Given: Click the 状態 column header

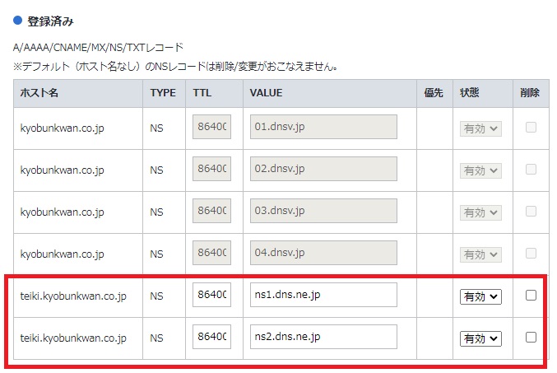Looking at the screenshot, I should point(471,93).
